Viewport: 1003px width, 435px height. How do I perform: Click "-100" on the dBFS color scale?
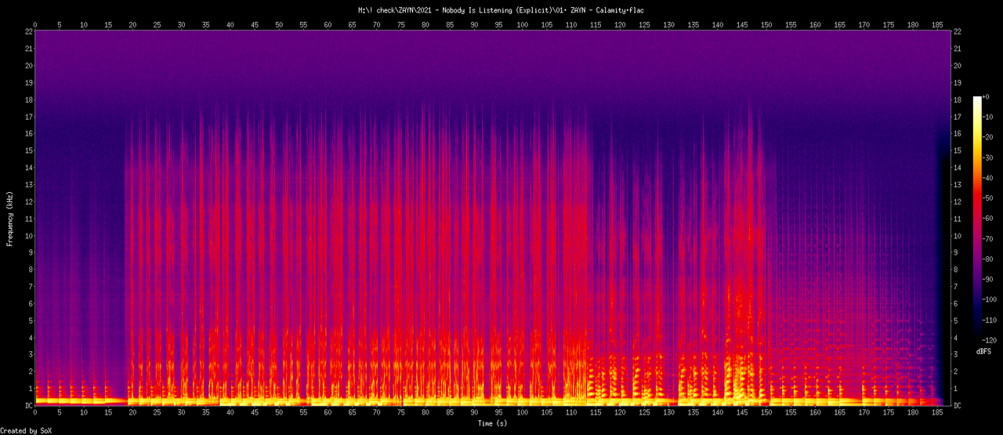click(991, 300)
